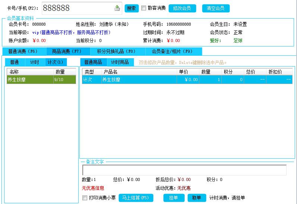Image resolution: width=297 pixels, height=204 pixels.
Task: Click the 取单 button
Action: 197,198
